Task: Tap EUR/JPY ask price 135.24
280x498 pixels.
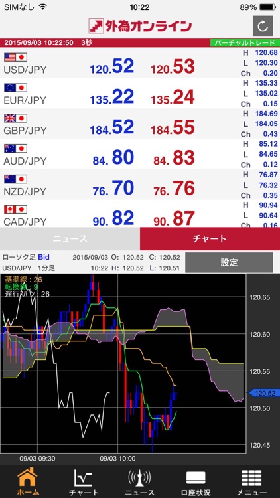Action: [x=173, y=98]
